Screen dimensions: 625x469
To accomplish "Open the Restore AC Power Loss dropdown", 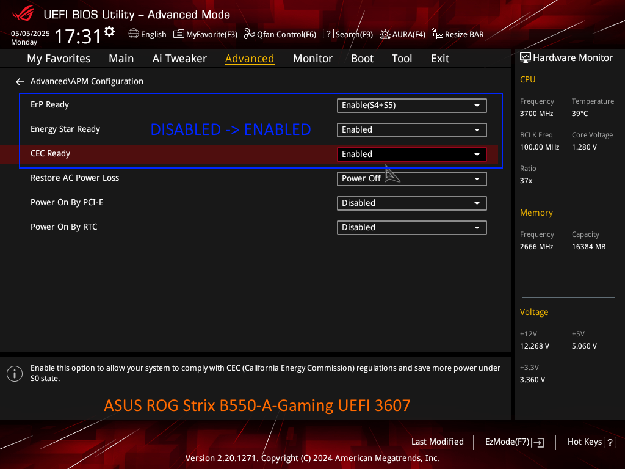I will click(x=412, y=179).
